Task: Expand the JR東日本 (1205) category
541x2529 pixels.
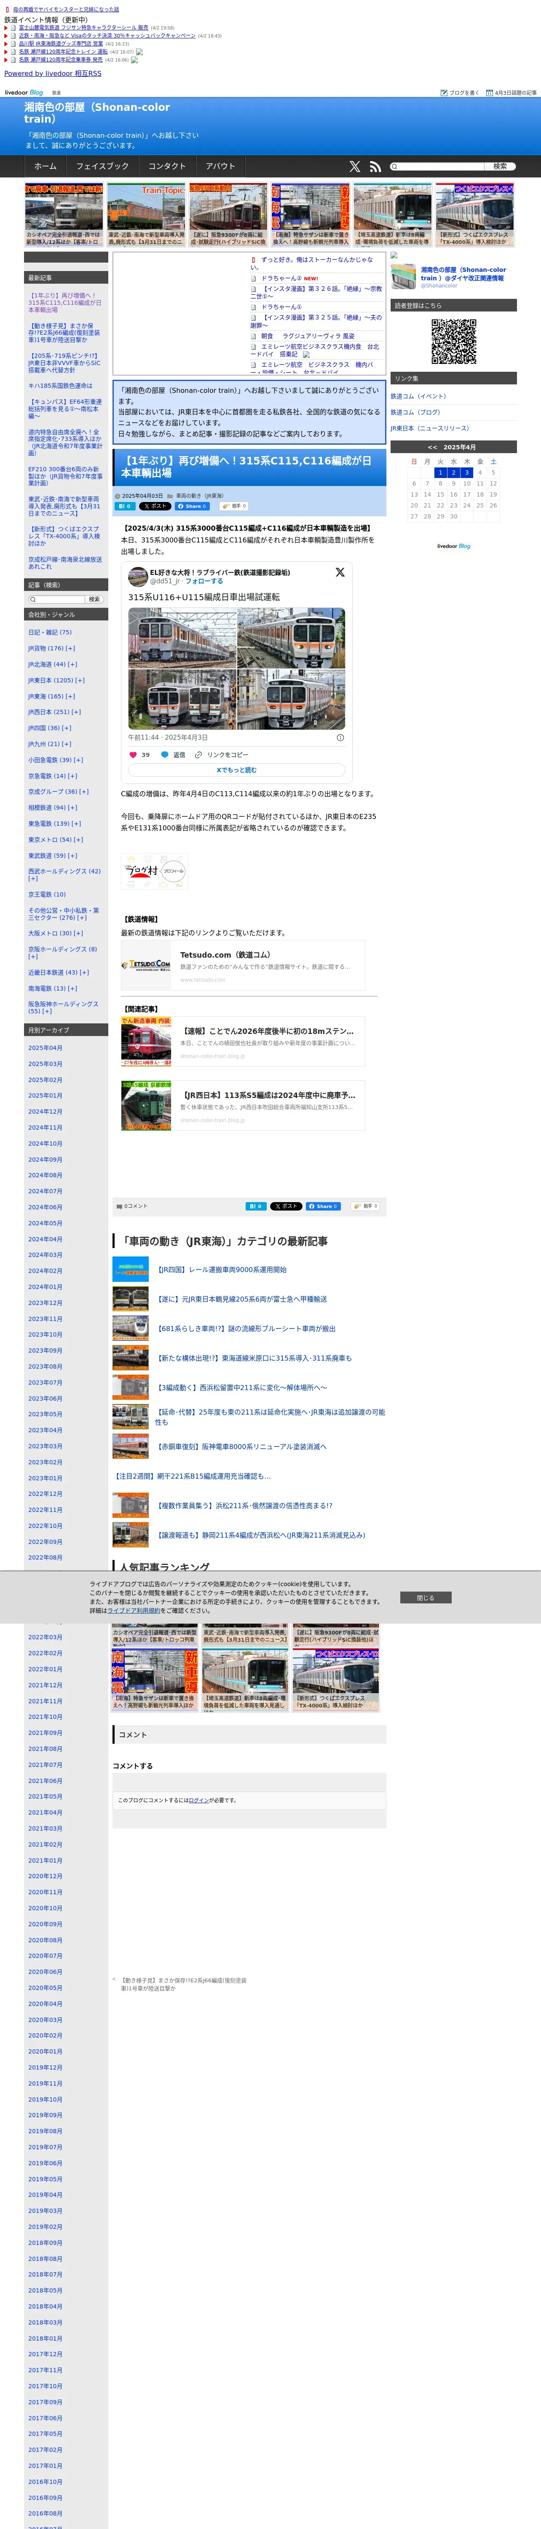Action: (x=80, y=680)
